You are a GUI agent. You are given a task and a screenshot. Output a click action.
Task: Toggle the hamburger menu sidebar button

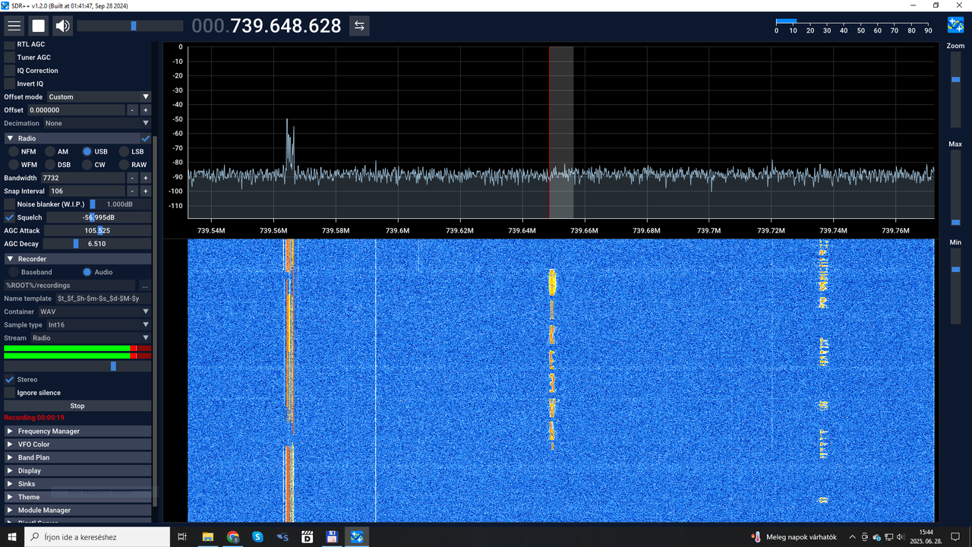pyautogui.click(x=14, y=26)
